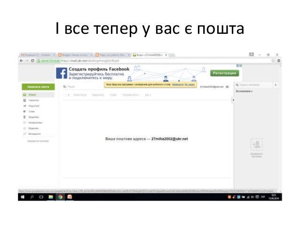
Task: Click the Chrome user profile icon
Action: point(252,54)
